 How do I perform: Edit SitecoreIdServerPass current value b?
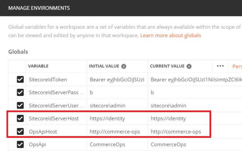coord(195,93)
